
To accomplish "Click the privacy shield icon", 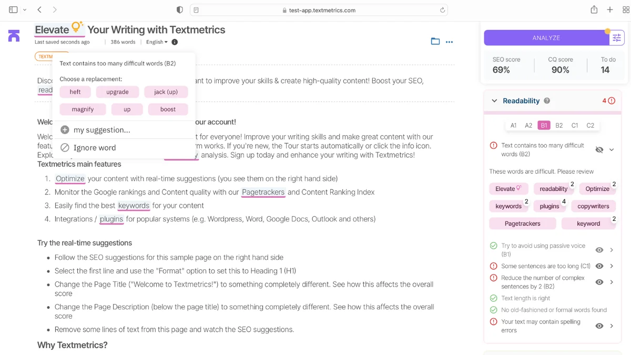I will pos(180,9).
